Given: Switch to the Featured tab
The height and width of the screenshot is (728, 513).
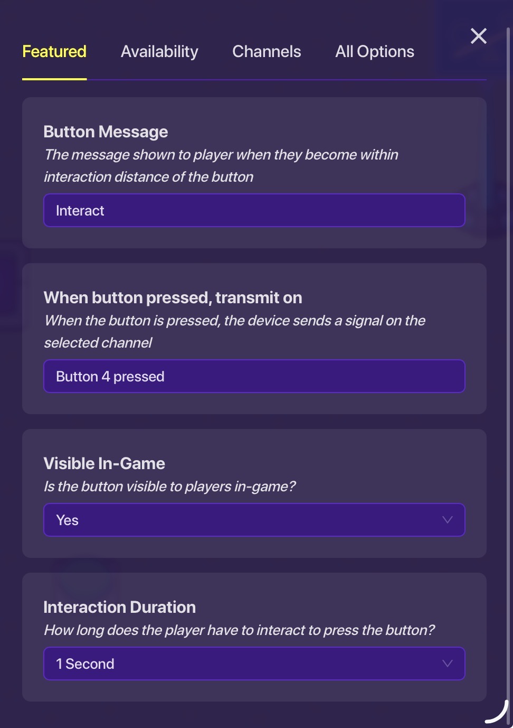Looking at the screenshot, I should click(54, 52).
